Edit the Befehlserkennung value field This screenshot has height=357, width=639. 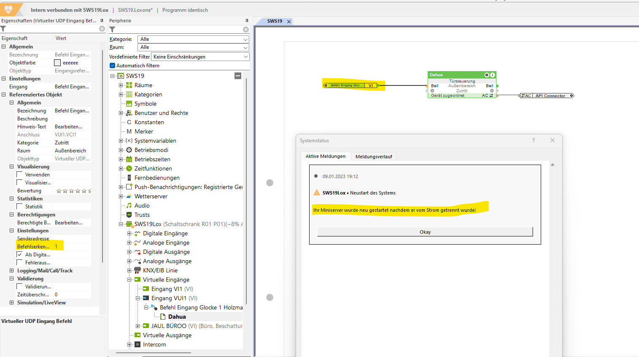[x=72, y=247]
